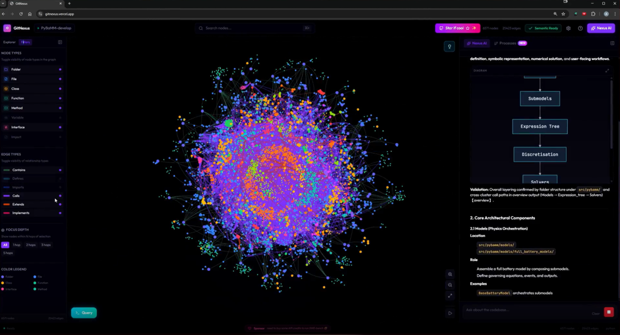The image size is (620, 335).
Task: Open the Query button panel
Action: [x=84, y=313]
